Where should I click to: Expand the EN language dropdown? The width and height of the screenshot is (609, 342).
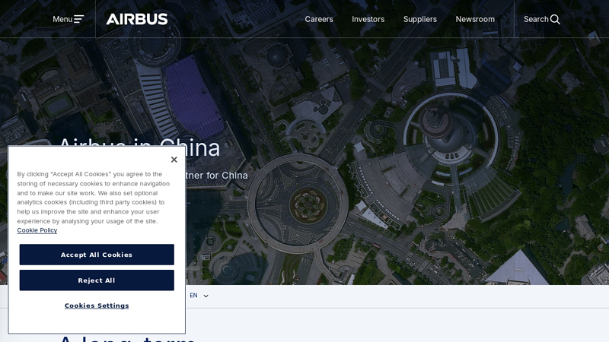pos(199,296)
